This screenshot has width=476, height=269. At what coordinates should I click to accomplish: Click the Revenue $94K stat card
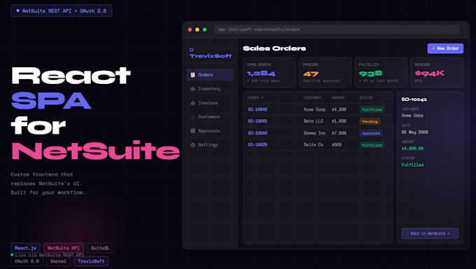coord(437,72)
